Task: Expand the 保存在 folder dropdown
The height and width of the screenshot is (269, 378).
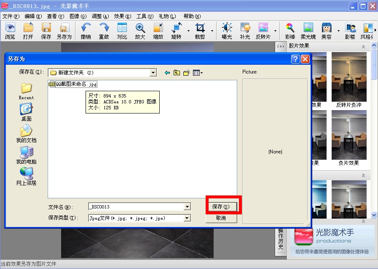Action: click(153, 73)
